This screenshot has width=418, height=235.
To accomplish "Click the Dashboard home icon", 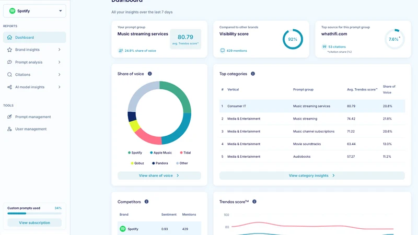I will tap(9, 37).
